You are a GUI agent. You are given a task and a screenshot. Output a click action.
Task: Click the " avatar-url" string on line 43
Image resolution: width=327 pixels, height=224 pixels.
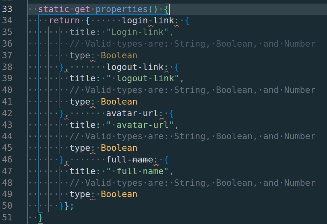pyautogui.click(x=140, y=125)
